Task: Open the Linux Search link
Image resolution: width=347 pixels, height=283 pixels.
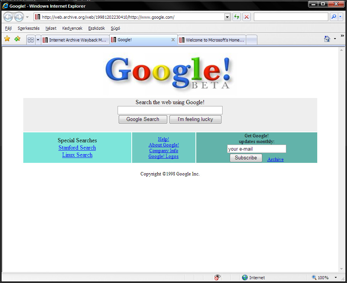Action: tap(77, 155)
